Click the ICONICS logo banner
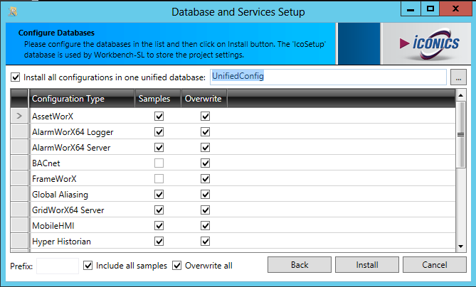Image resolution: width=476 pixels, height=287 pixels. pyautogui.click(x=427, y=43)
